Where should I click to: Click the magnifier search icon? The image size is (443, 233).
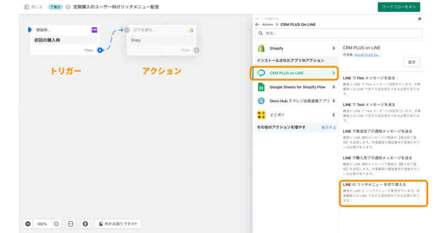(x=260, y=33)
